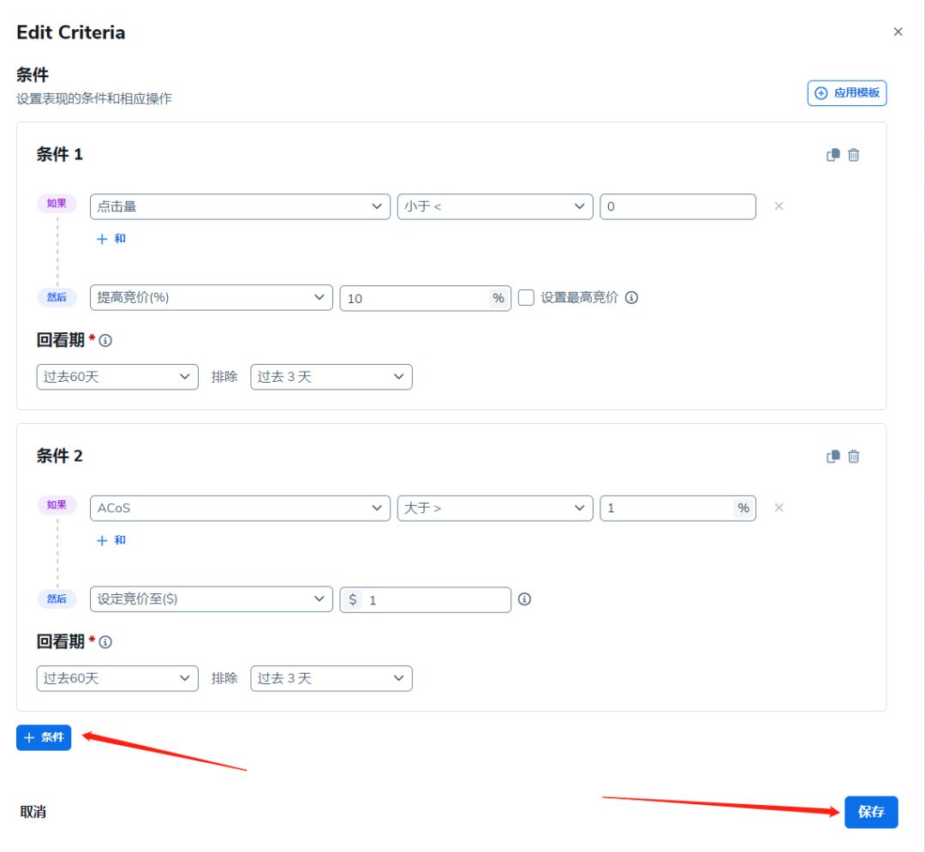This screenshot has height=852, width=925.
Task: Click the 应用模板 button
Action: (846, 93)
